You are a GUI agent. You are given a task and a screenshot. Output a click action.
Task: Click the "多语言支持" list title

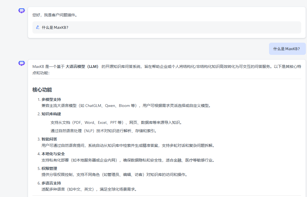point(51,183)
